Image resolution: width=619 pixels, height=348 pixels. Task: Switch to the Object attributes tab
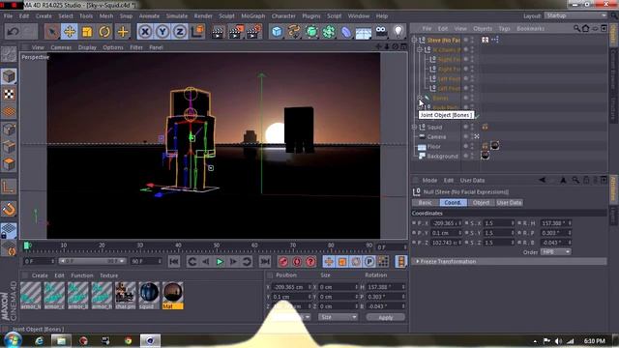point(481,202)
